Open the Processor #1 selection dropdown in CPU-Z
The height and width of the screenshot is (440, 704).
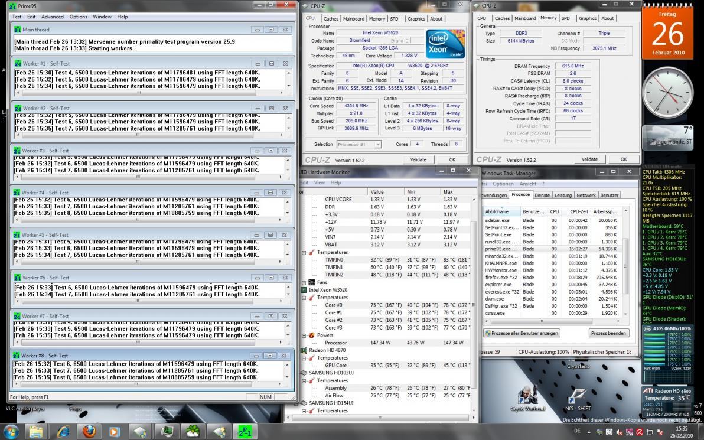point(378,145)
